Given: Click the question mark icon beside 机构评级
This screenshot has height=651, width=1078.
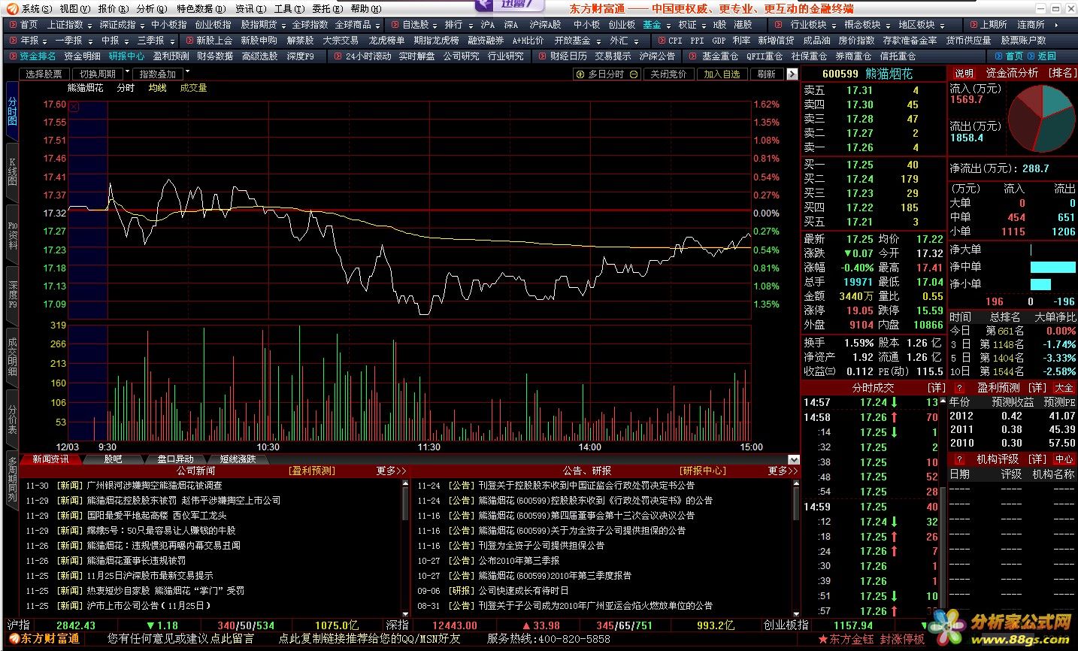Looking at the screenshot, I should point(960,459).
